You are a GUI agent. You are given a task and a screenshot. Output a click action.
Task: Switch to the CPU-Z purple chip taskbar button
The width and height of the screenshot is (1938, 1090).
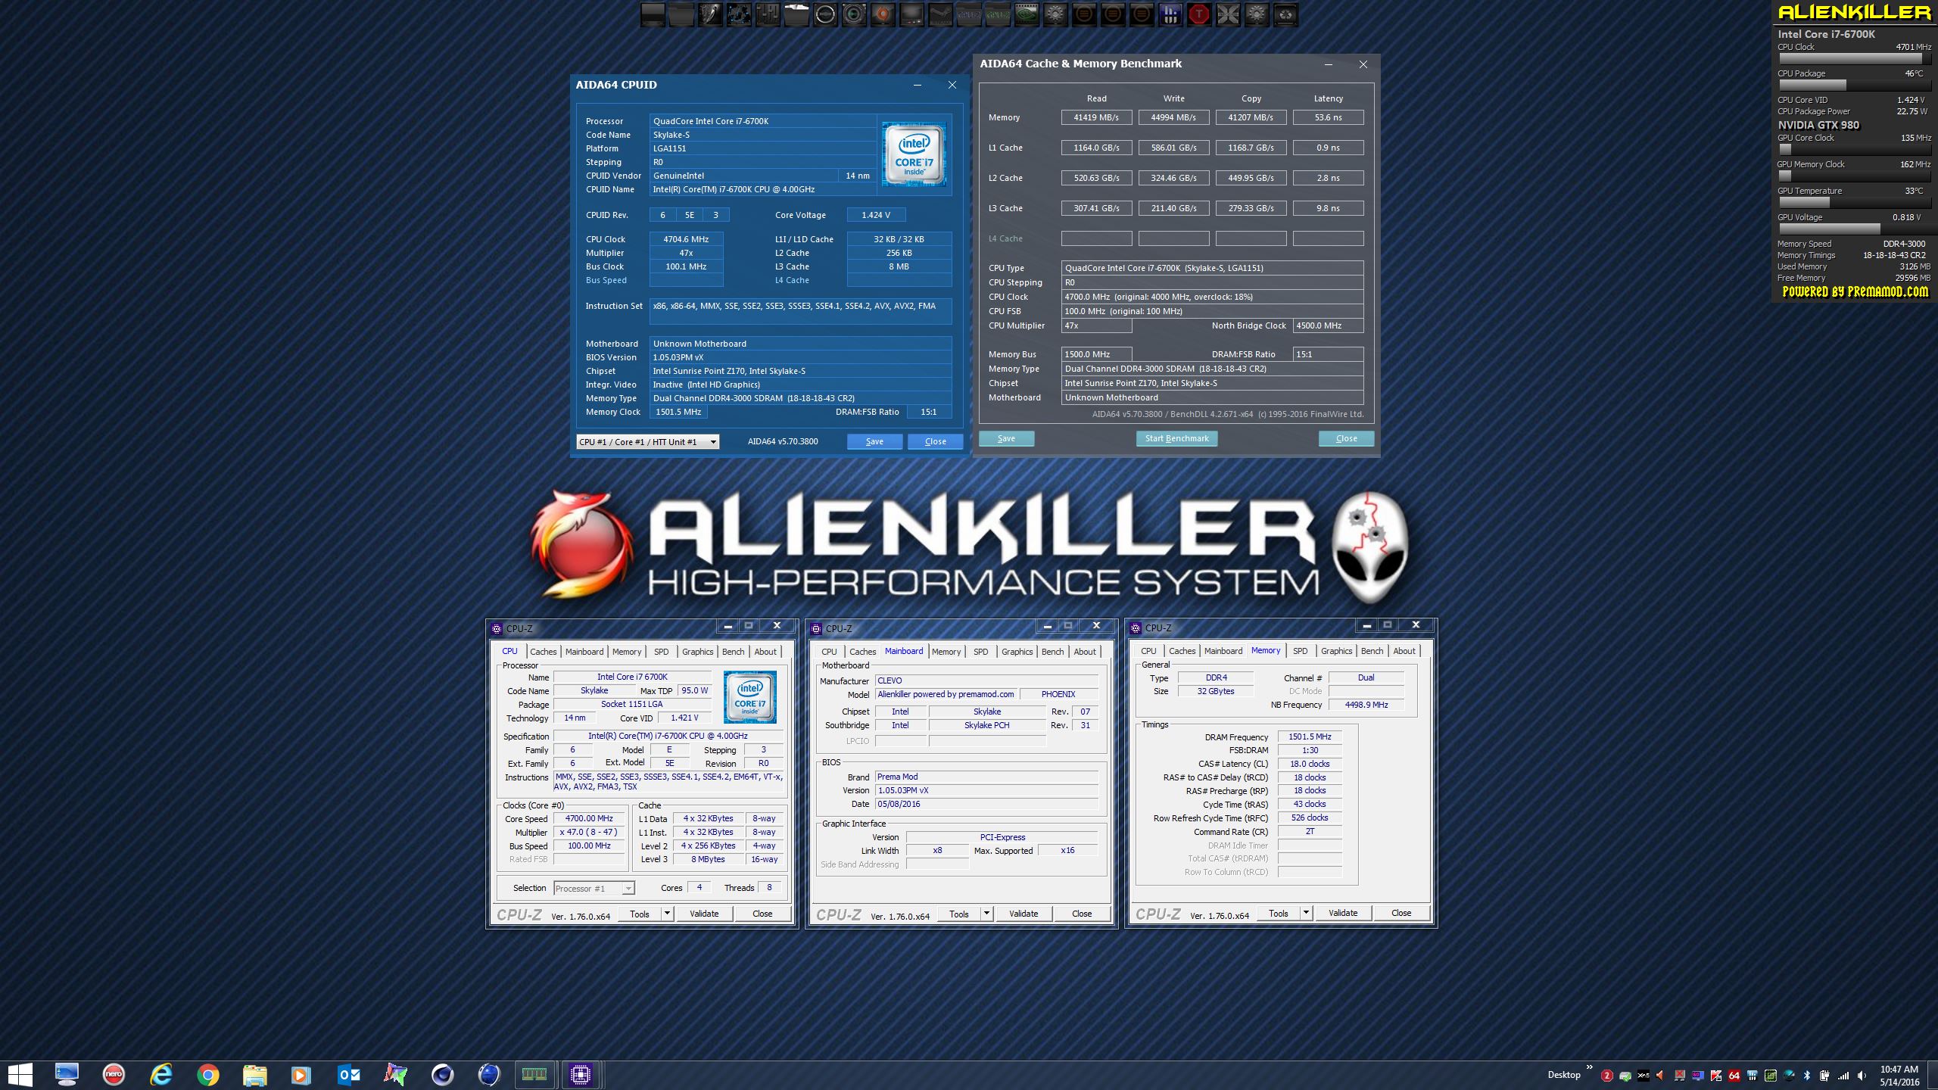pyautogui.click(x=581, y=1075)
